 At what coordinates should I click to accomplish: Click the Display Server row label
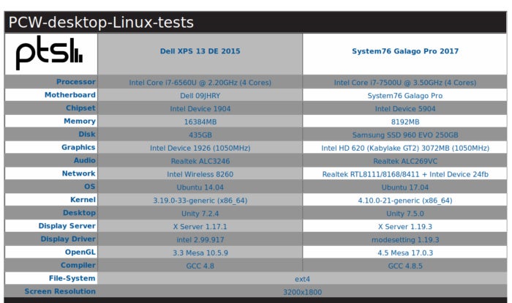(67, 225)
